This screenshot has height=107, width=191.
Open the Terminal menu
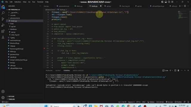coord(40,2)
